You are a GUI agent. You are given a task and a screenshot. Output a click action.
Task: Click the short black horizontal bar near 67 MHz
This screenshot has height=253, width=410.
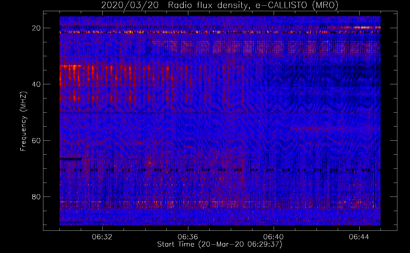click(x=71, y=159)
